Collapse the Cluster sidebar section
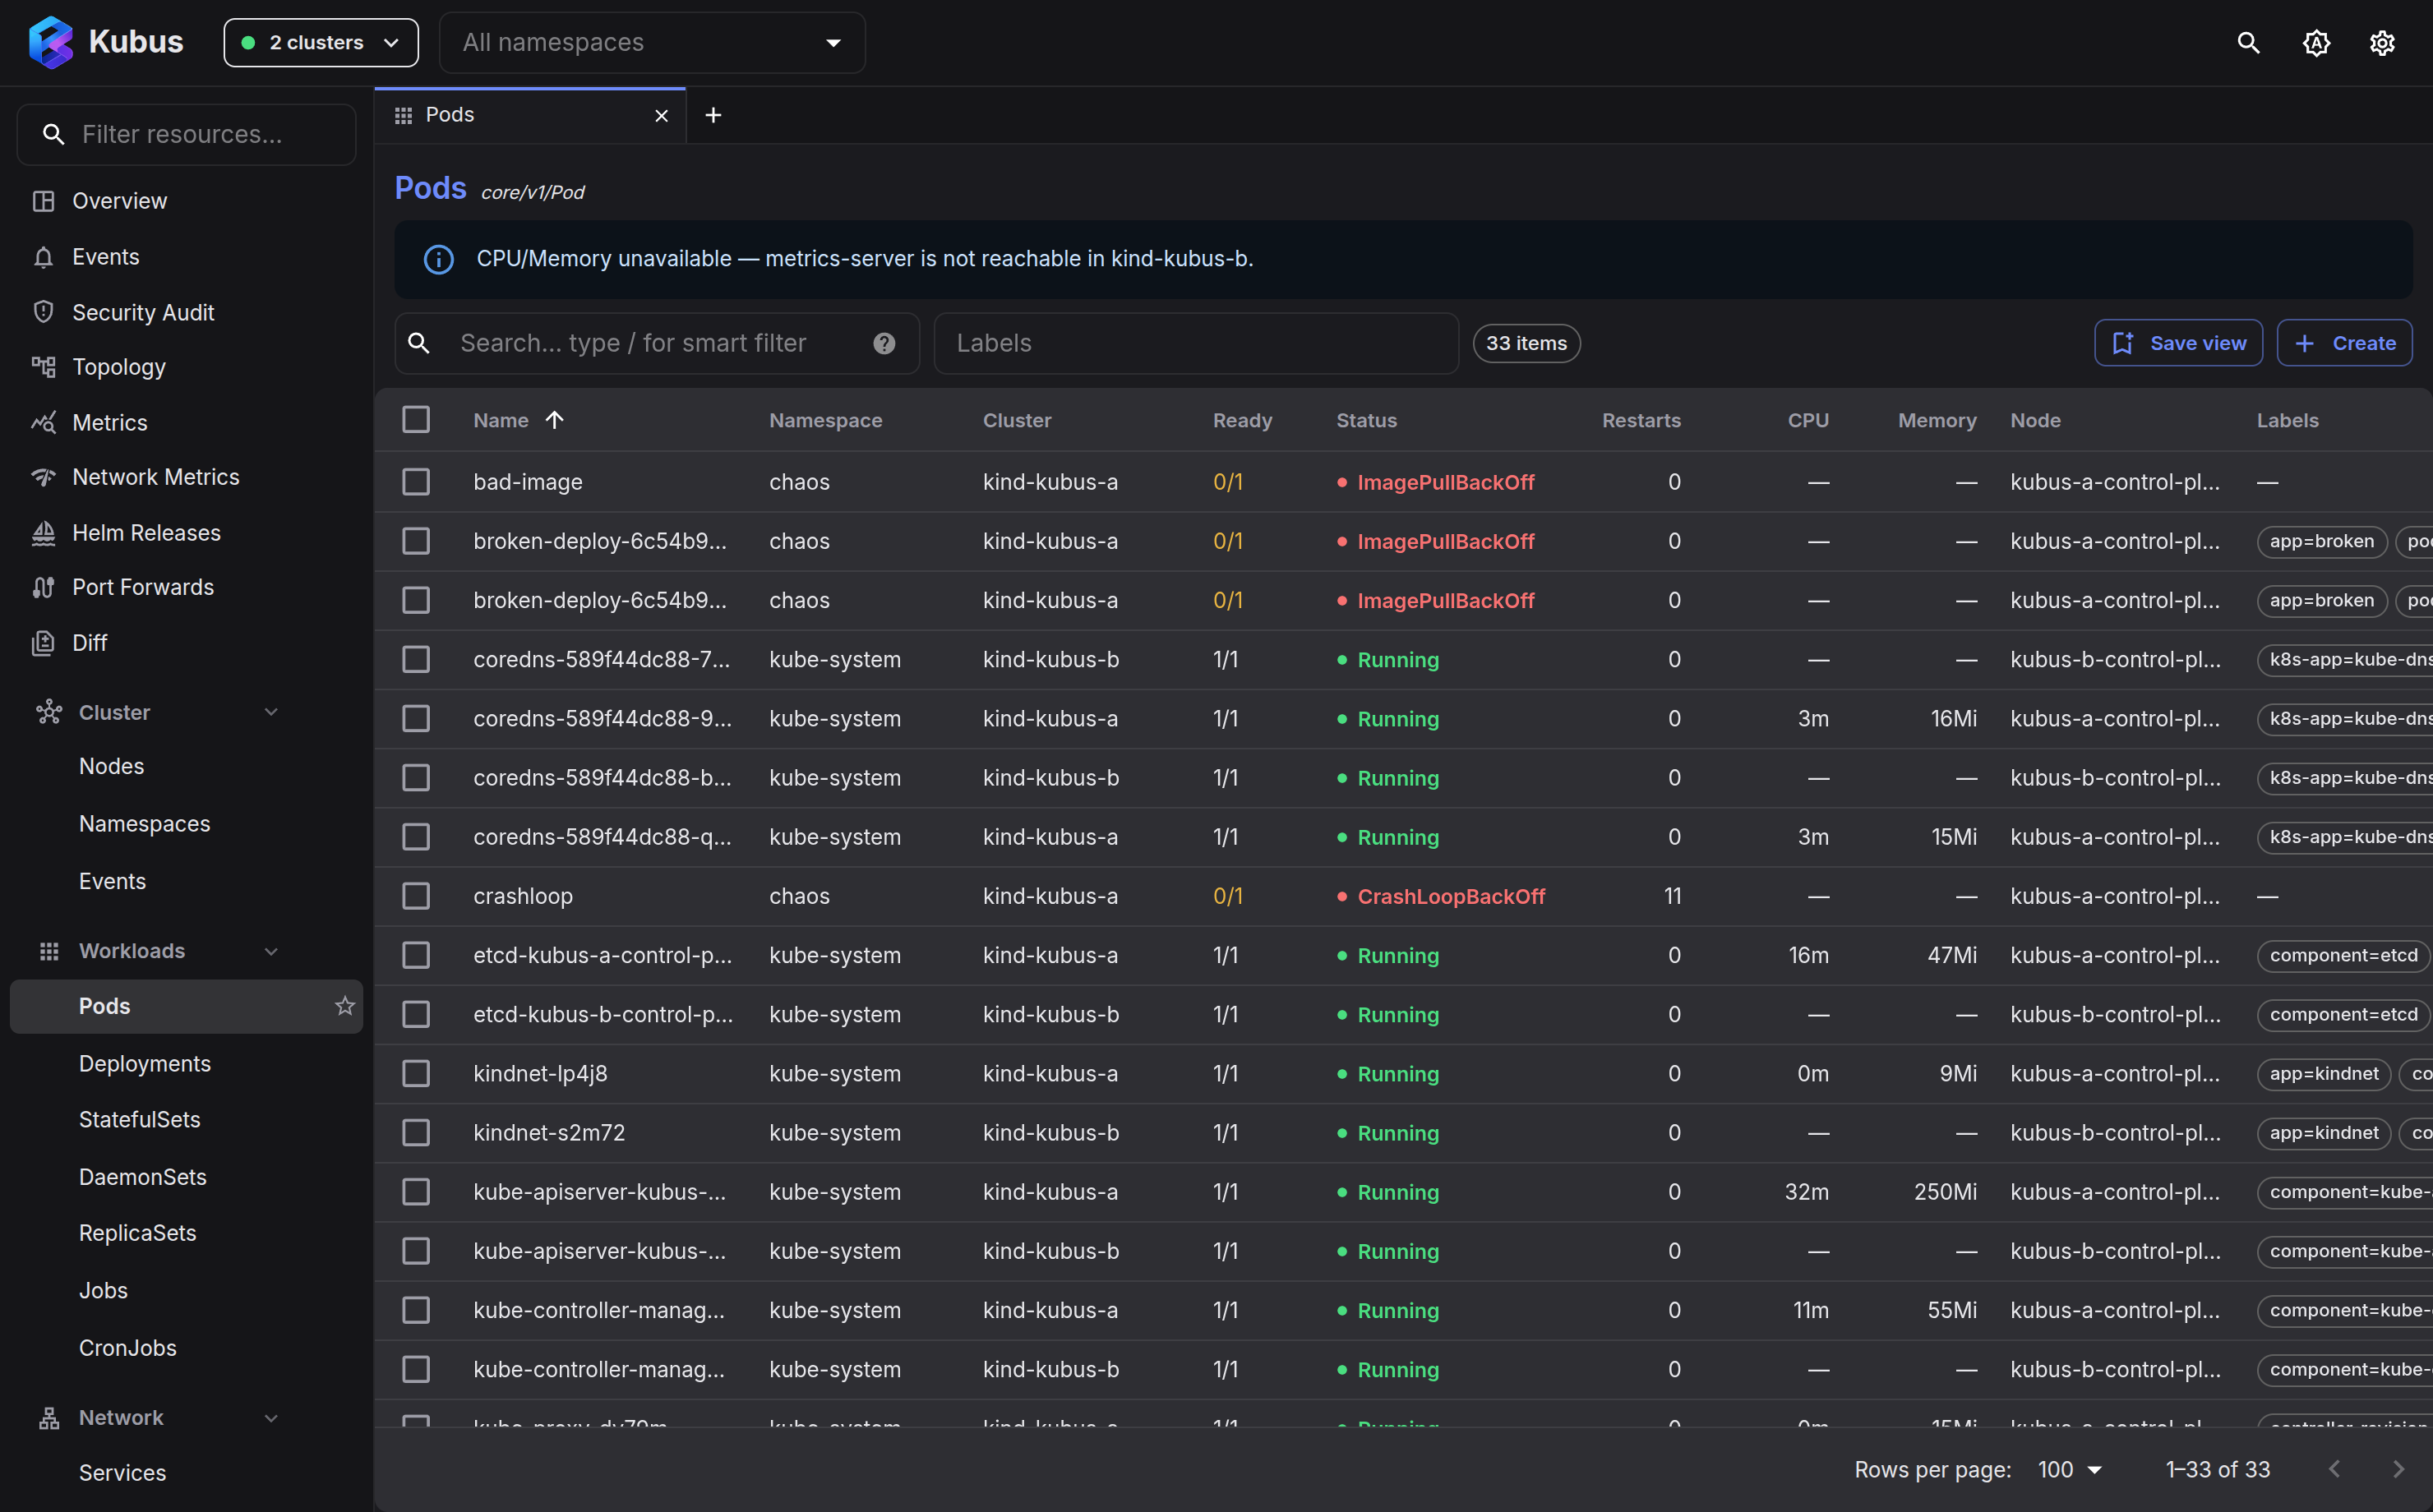Viewport: 2433px width, 1512px height. [271, 712]
